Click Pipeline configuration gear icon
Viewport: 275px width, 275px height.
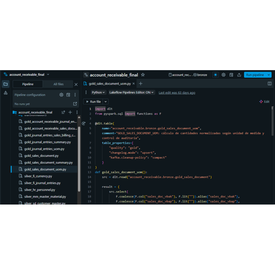pos(61,95)
